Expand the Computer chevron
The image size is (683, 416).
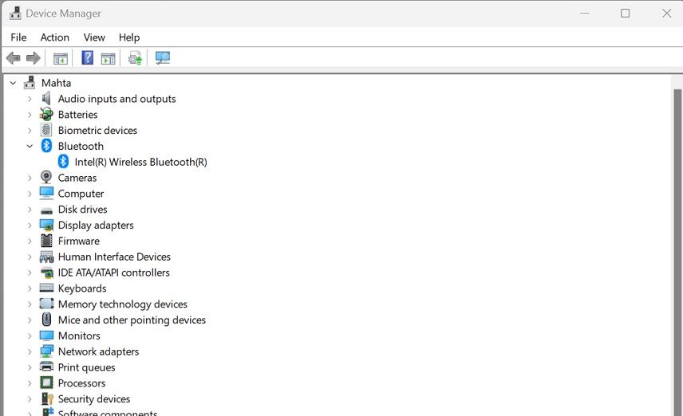pyautogui.click(x=30, y=194)
